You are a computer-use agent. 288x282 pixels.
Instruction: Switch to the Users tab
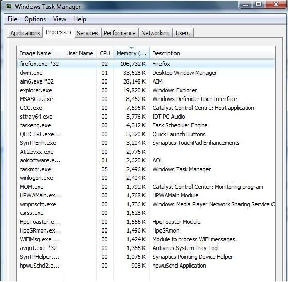point(183,33)
